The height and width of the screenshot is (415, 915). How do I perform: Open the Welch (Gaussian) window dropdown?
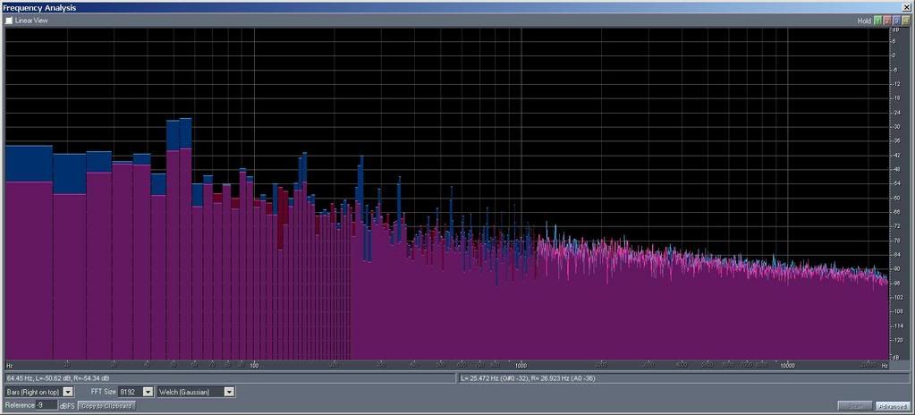(196, 392)
